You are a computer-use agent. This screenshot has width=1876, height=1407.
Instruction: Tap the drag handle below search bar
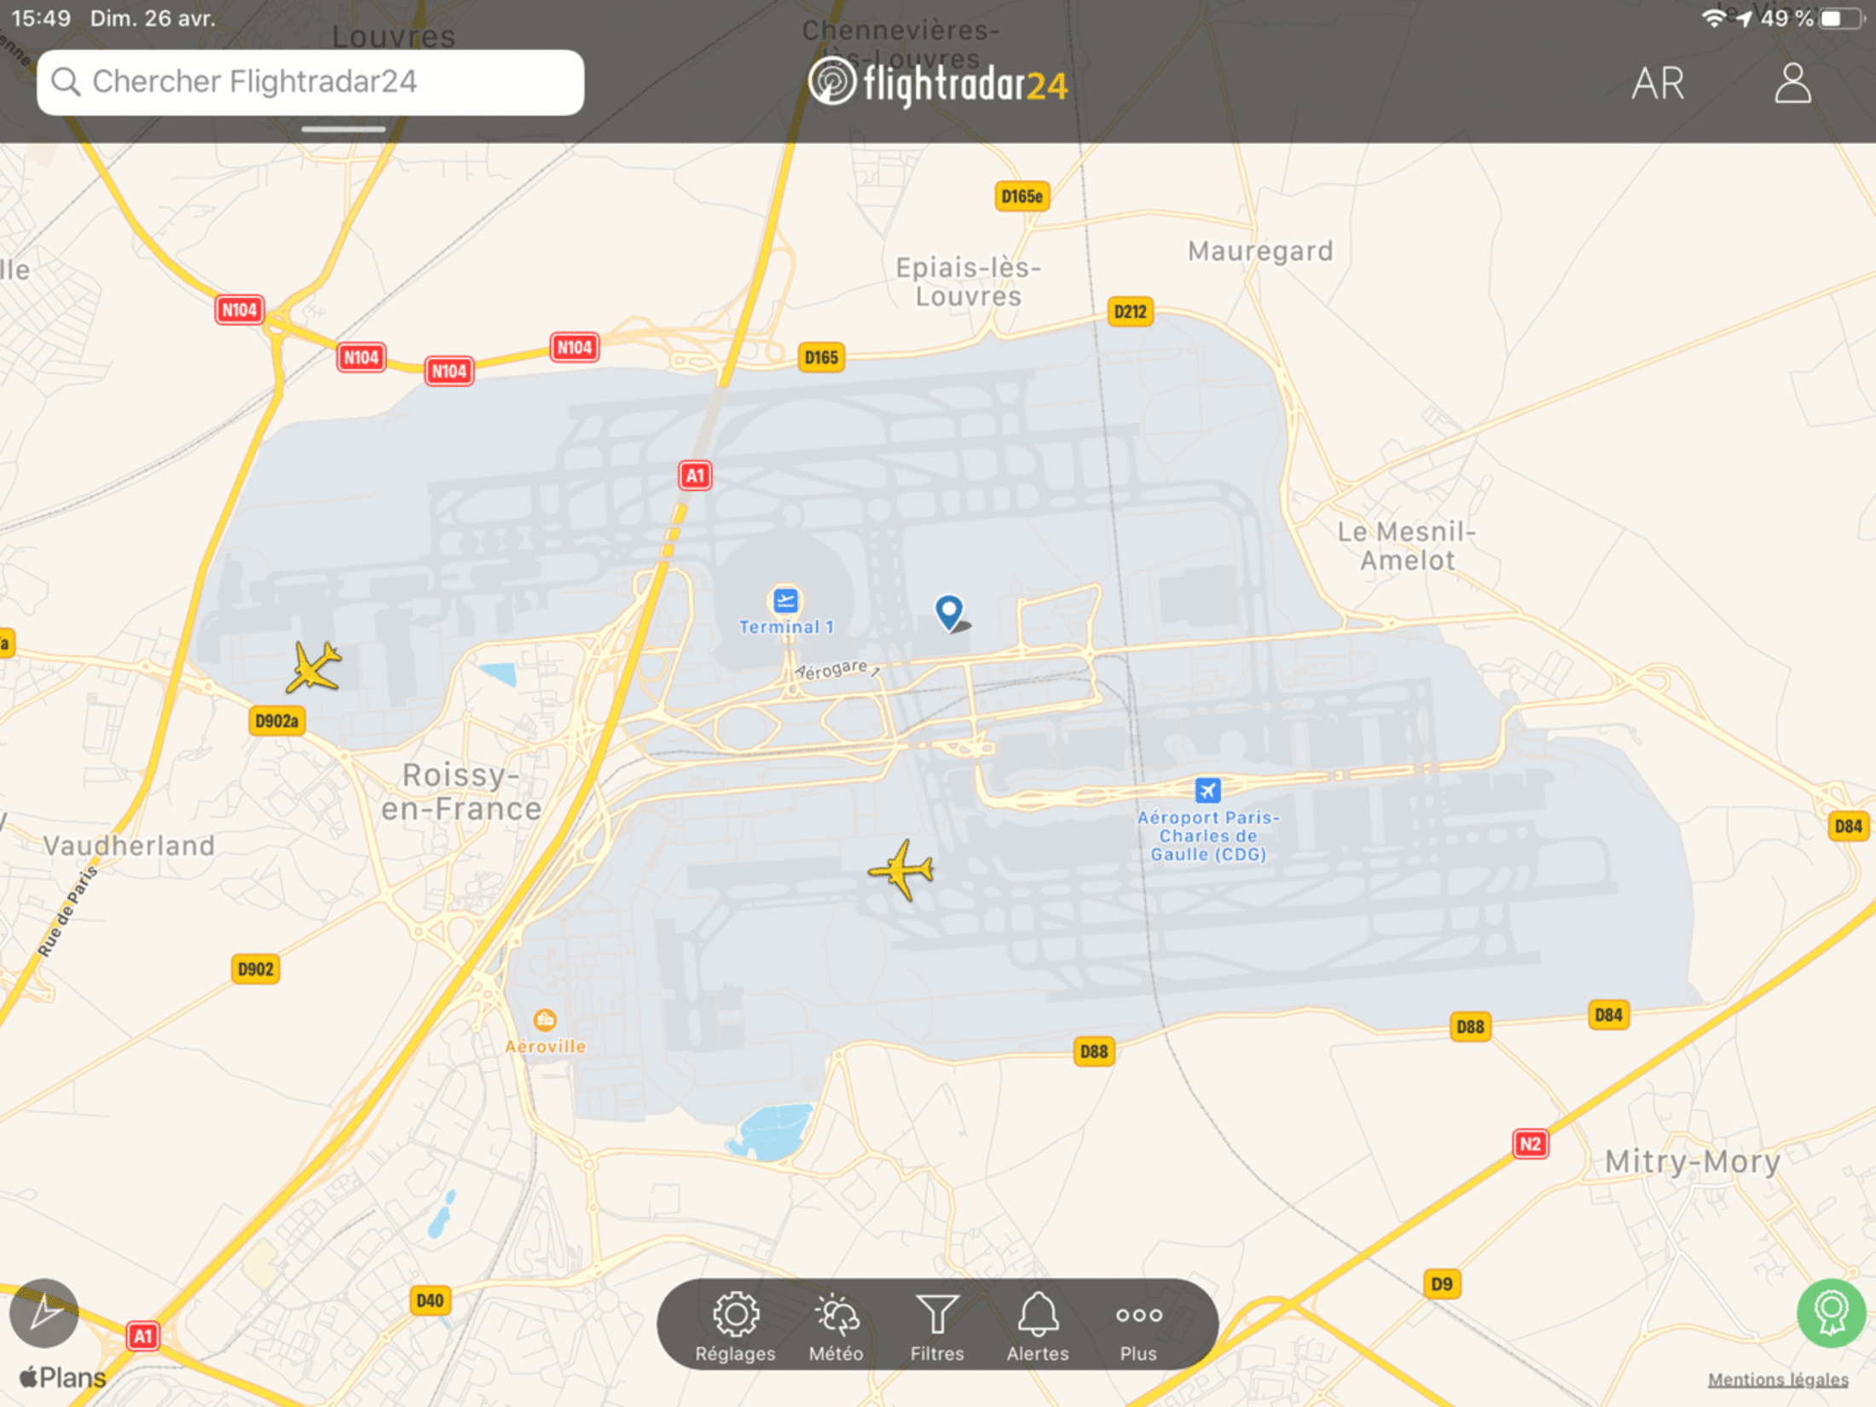(344, 130)
